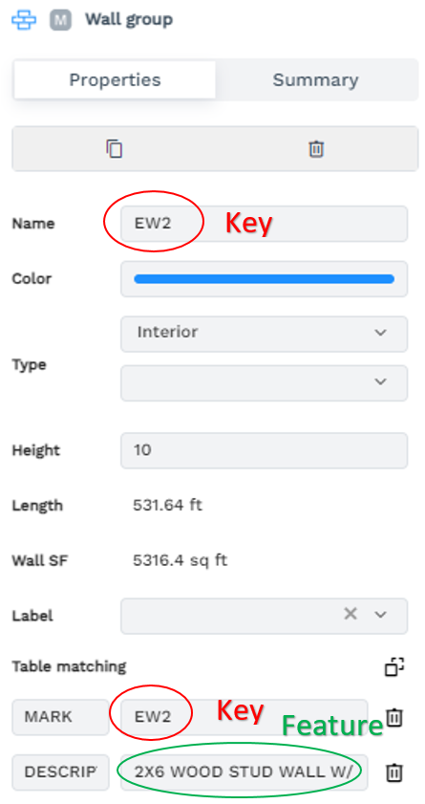
Task: Click the Height field showing 10
Action: click(265, 450)
